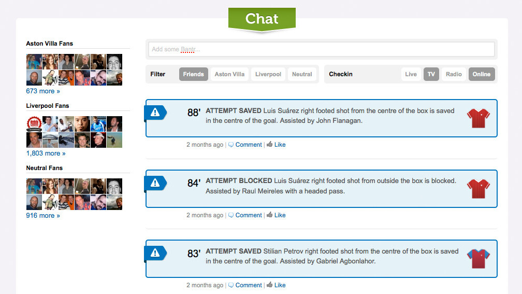The height and width of the screenshot is (294, 522).
Task: Click the Liverpool jersey icon on 84' event
Action: 478,188
